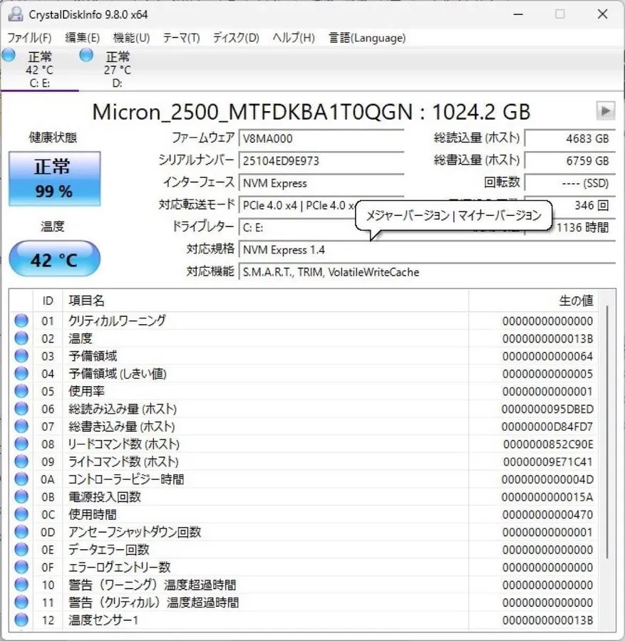Click status orb in row 04 予備領域 (しきい値)
The width and height of the screenshot is (625, 641).
pos(21,373)
